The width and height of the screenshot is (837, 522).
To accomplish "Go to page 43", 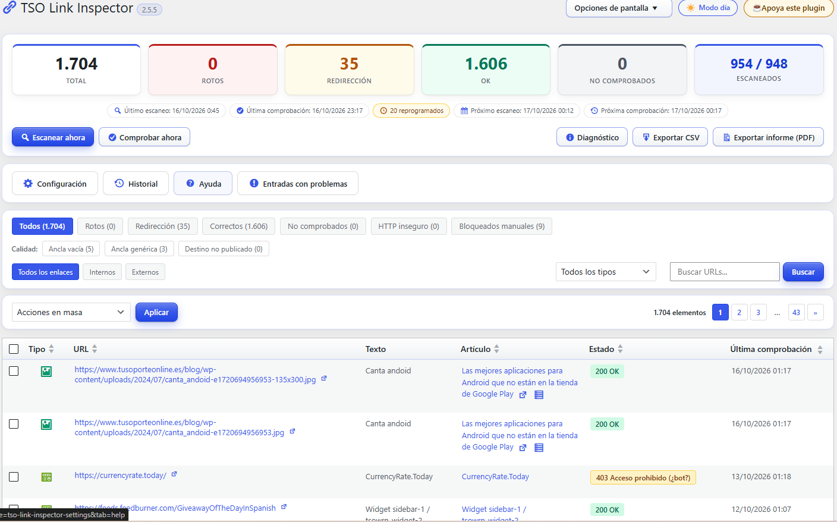I will [797, 312].
